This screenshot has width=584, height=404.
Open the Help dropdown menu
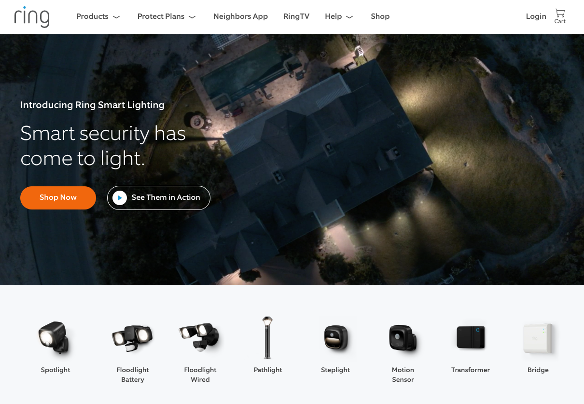(339, 16)
